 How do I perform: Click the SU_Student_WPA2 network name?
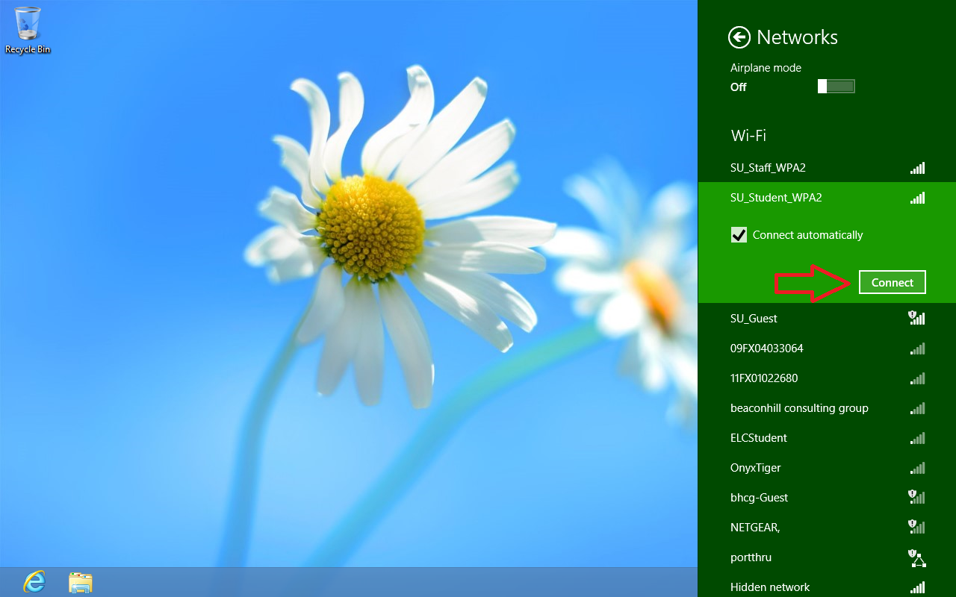click(x=776, y=198)
